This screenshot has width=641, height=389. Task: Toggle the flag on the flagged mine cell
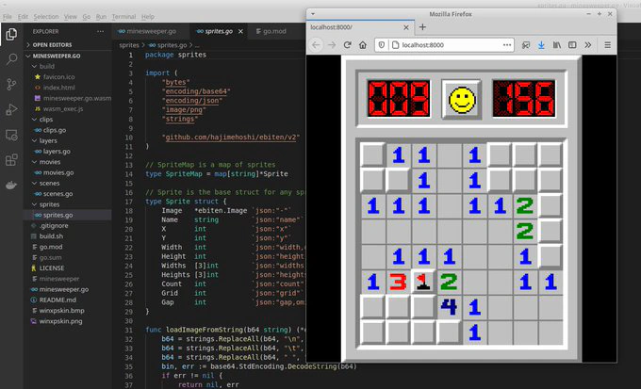tap(423, 282)
